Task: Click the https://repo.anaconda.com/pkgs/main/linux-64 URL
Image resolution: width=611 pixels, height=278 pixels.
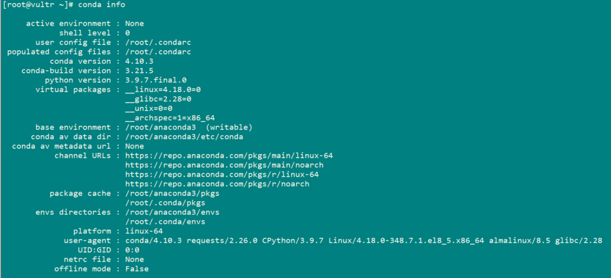Action: [x=229, y=156]
